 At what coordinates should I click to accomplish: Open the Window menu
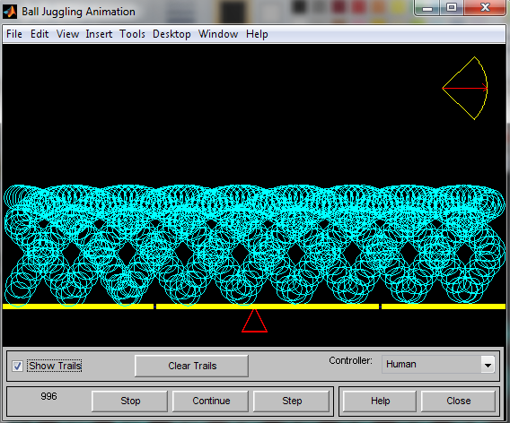[x=218, y=34]
